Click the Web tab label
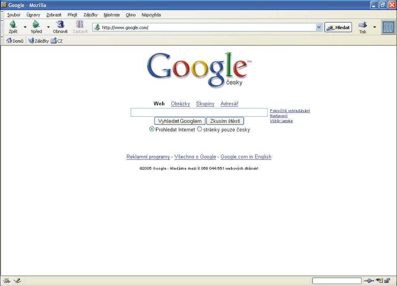 click(x=159, y=103)
